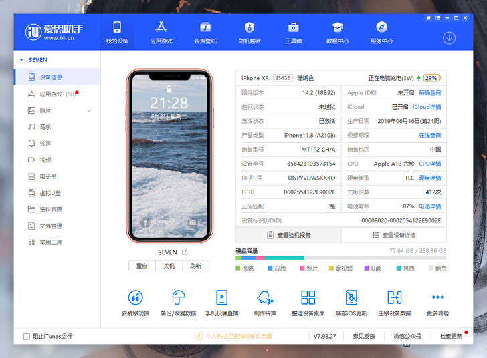Click the blue 应用 legend swatch

270,268
